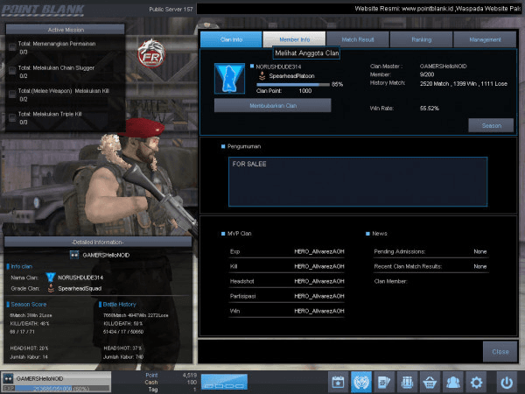Open the mission cards icon

pyautogui.click(x=384, y=383)
